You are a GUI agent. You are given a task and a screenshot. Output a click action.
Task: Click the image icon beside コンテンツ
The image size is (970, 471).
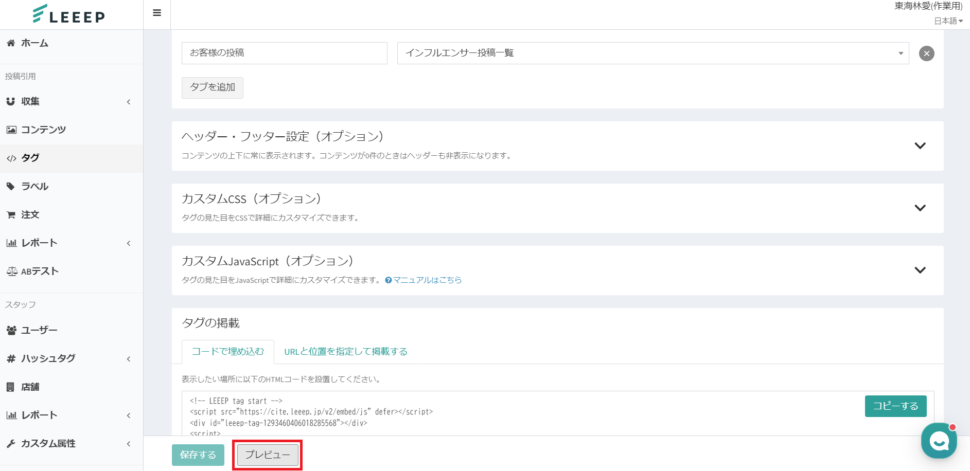11,130
